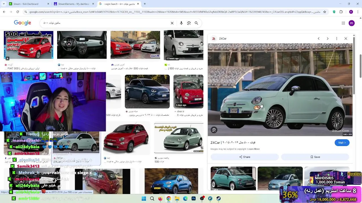Screen dimensions: 362x203
Task: Open the red Fiat 500 first-row thumbnail
Action: [28, 45]
